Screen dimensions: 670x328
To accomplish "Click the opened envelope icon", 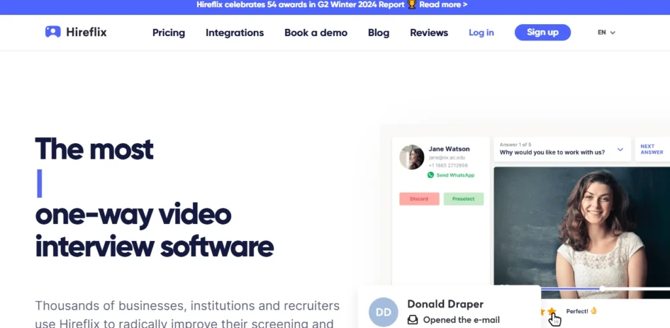I will [x=413, y=320].
